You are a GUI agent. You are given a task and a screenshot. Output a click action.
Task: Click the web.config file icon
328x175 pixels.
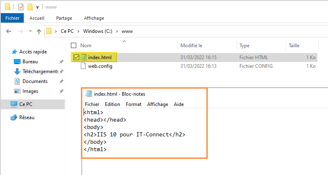(x=84, y=66)
